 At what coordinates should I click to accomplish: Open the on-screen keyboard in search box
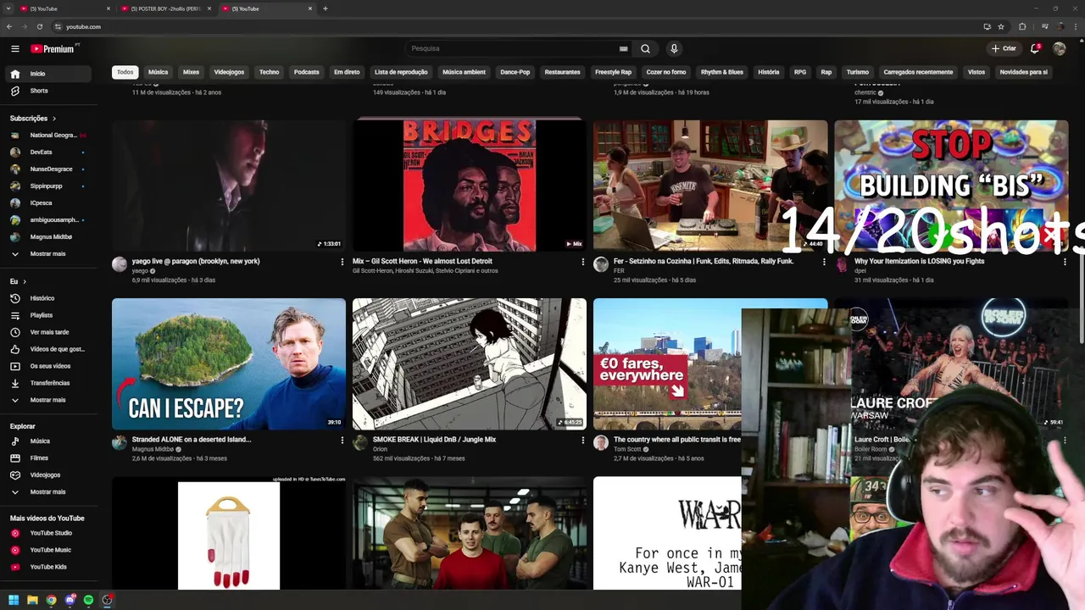point(623,48)
